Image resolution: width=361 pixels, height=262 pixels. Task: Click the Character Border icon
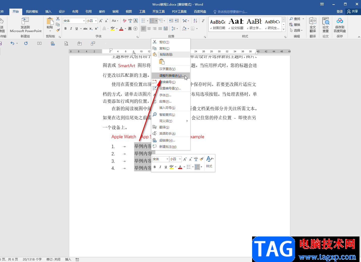tap(136, 21)
